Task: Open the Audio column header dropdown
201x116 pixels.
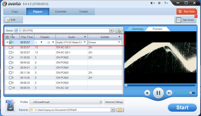Action: point(85,37)
